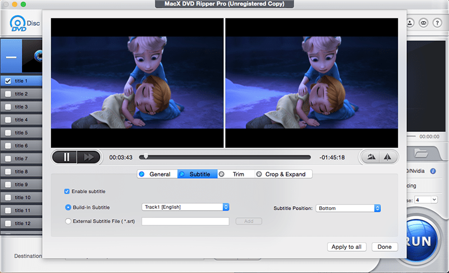The image size is (449, 273).
Task: Check the title 10 checkbox
Action: (x=8, y=198)
